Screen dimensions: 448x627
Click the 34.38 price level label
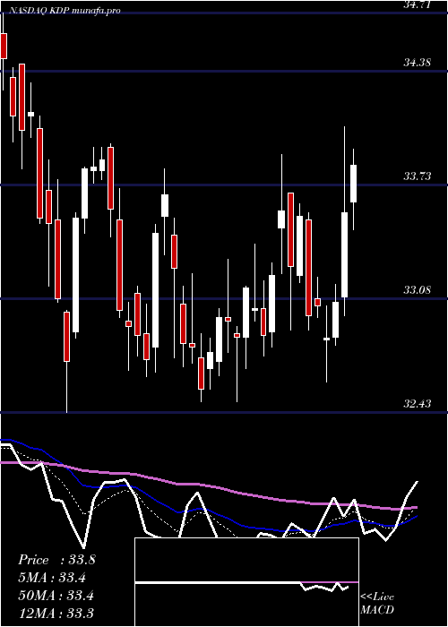point(417,63)
